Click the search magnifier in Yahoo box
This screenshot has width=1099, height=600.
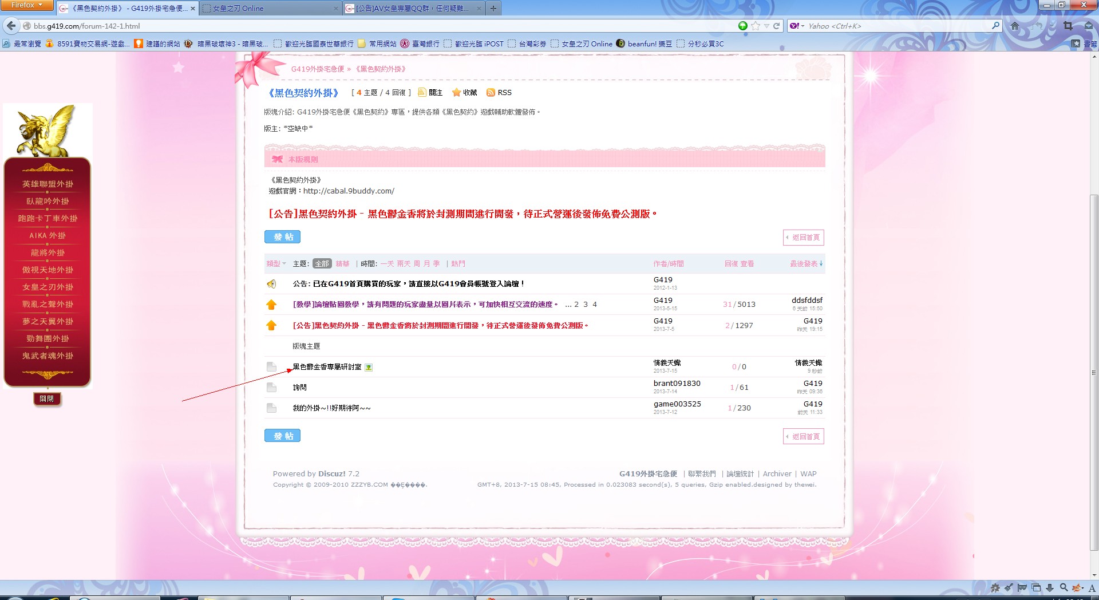click(x=995, y=25)
